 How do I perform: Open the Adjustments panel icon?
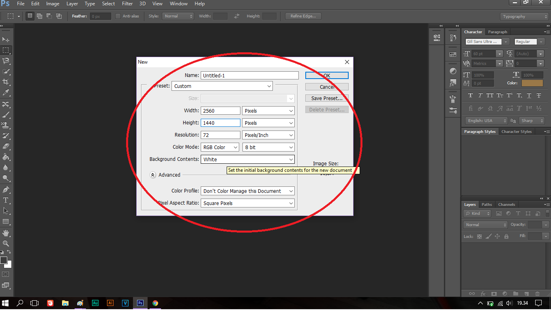coord(453,71)
